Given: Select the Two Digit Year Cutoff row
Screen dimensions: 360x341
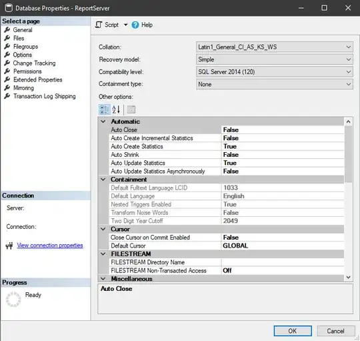Looking at the screenshot, I should pos(227,221).
